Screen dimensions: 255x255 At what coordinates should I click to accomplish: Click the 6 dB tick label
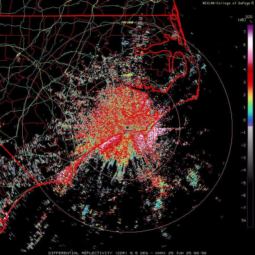click(x=245, y=44)
